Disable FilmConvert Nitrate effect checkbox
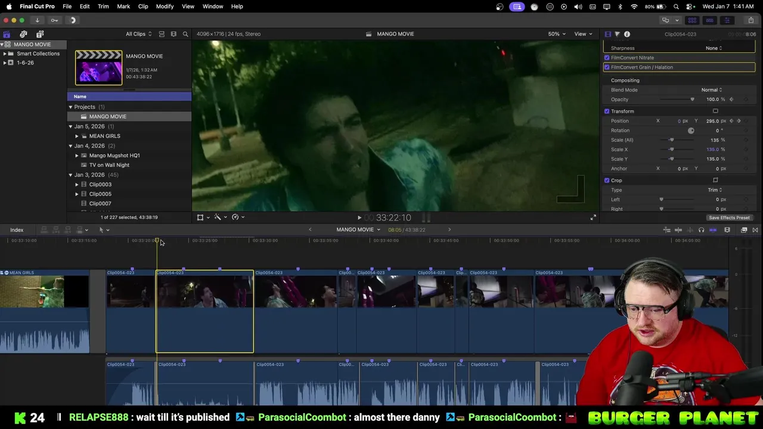The height and width of the screenshot is (429, 763). click(x=607, y=58)
